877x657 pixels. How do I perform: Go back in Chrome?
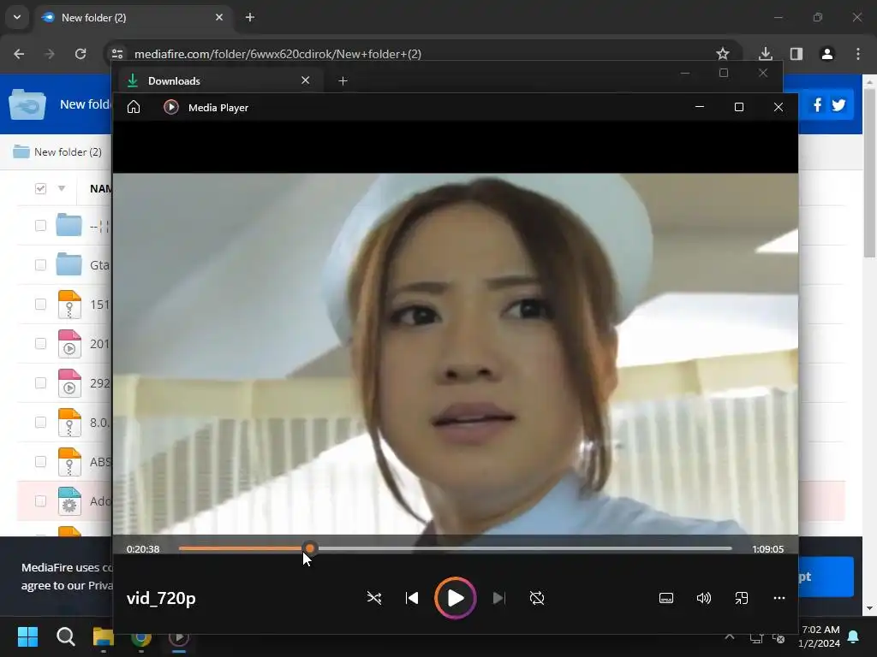19,54
